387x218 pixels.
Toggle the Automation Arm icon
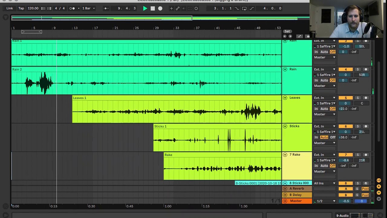(178, 8)
